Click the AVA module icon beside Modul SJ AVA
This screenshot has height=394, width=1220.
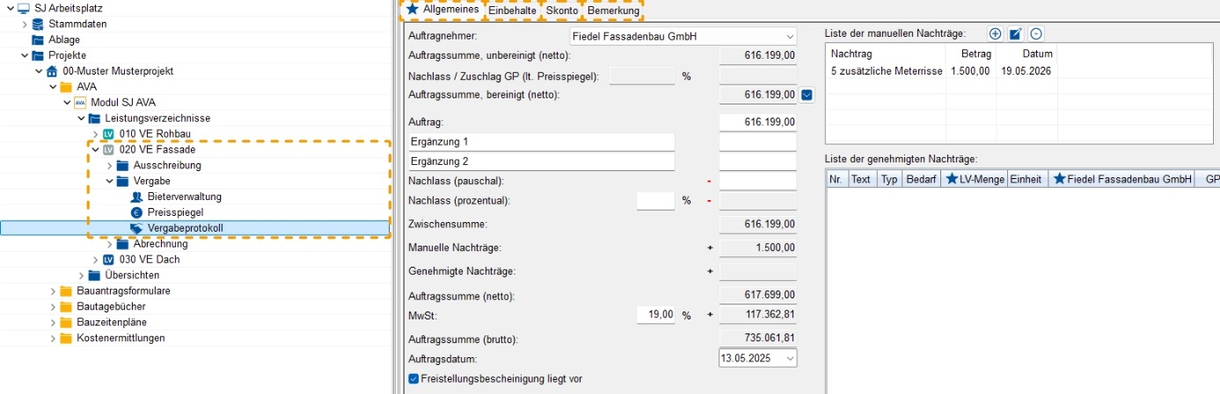81,103
